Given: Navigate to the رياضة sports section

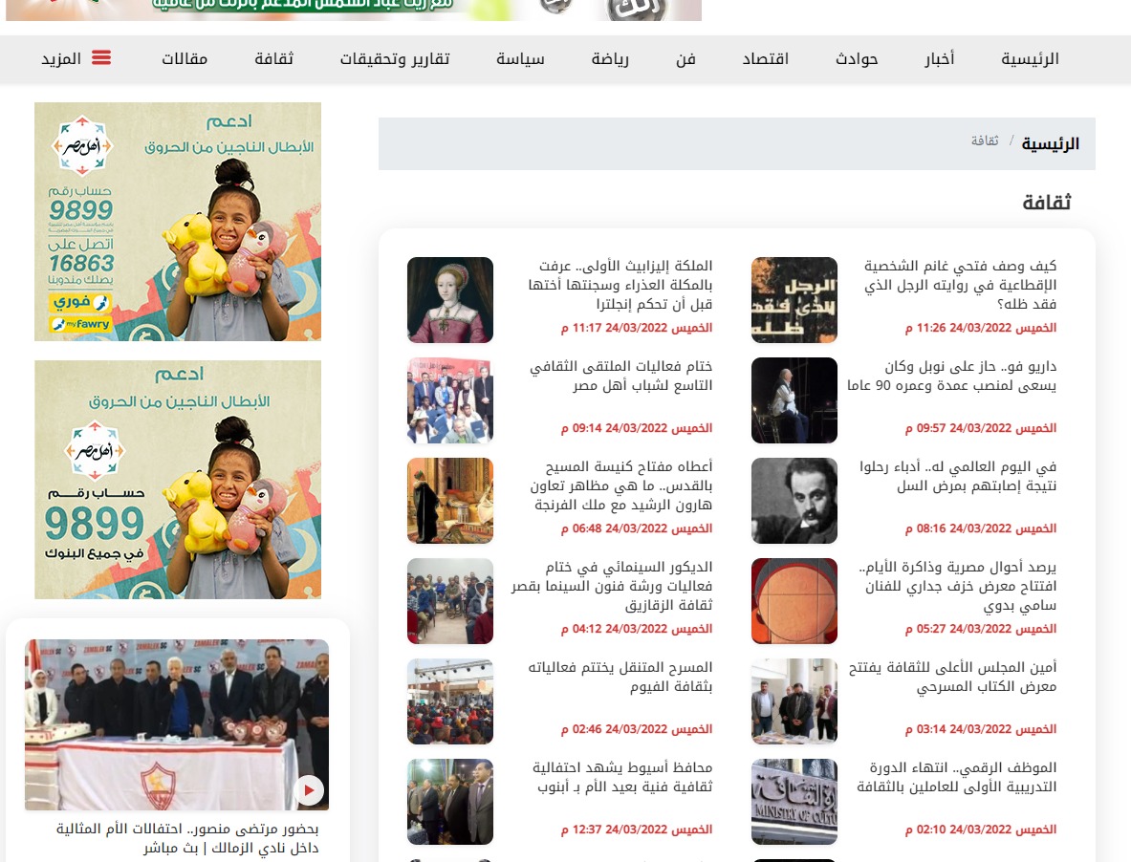Looking at the screenshot, I should pyautogui.click(x=610, y=59).
